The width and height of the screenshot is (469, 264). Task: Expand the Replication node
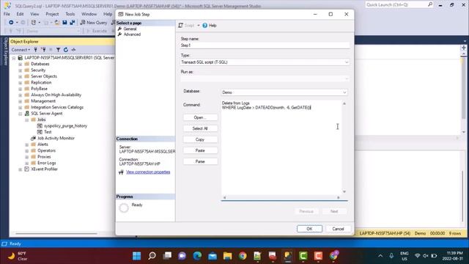tap(21, 83)
